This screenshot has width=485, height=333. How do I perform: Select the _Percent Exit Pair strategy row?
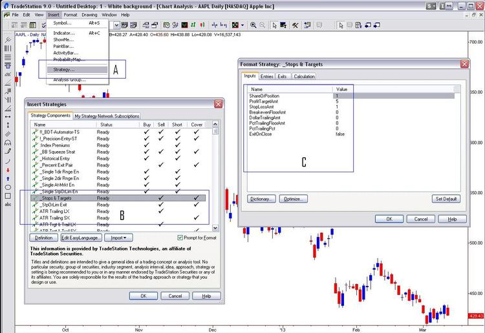point(118,165)
